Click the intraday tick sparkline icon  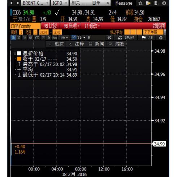pyautogui.click(x=57, y=12)
